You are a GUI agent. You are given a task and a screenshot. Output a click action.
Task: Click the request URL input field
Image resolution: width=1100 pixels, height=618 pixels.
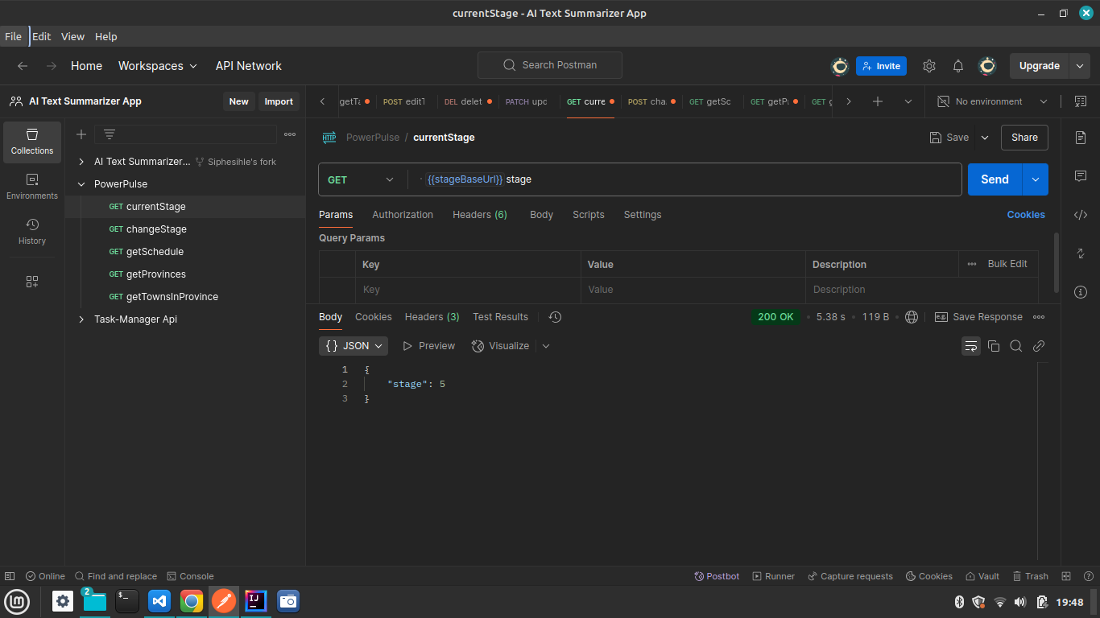[684, 179]
